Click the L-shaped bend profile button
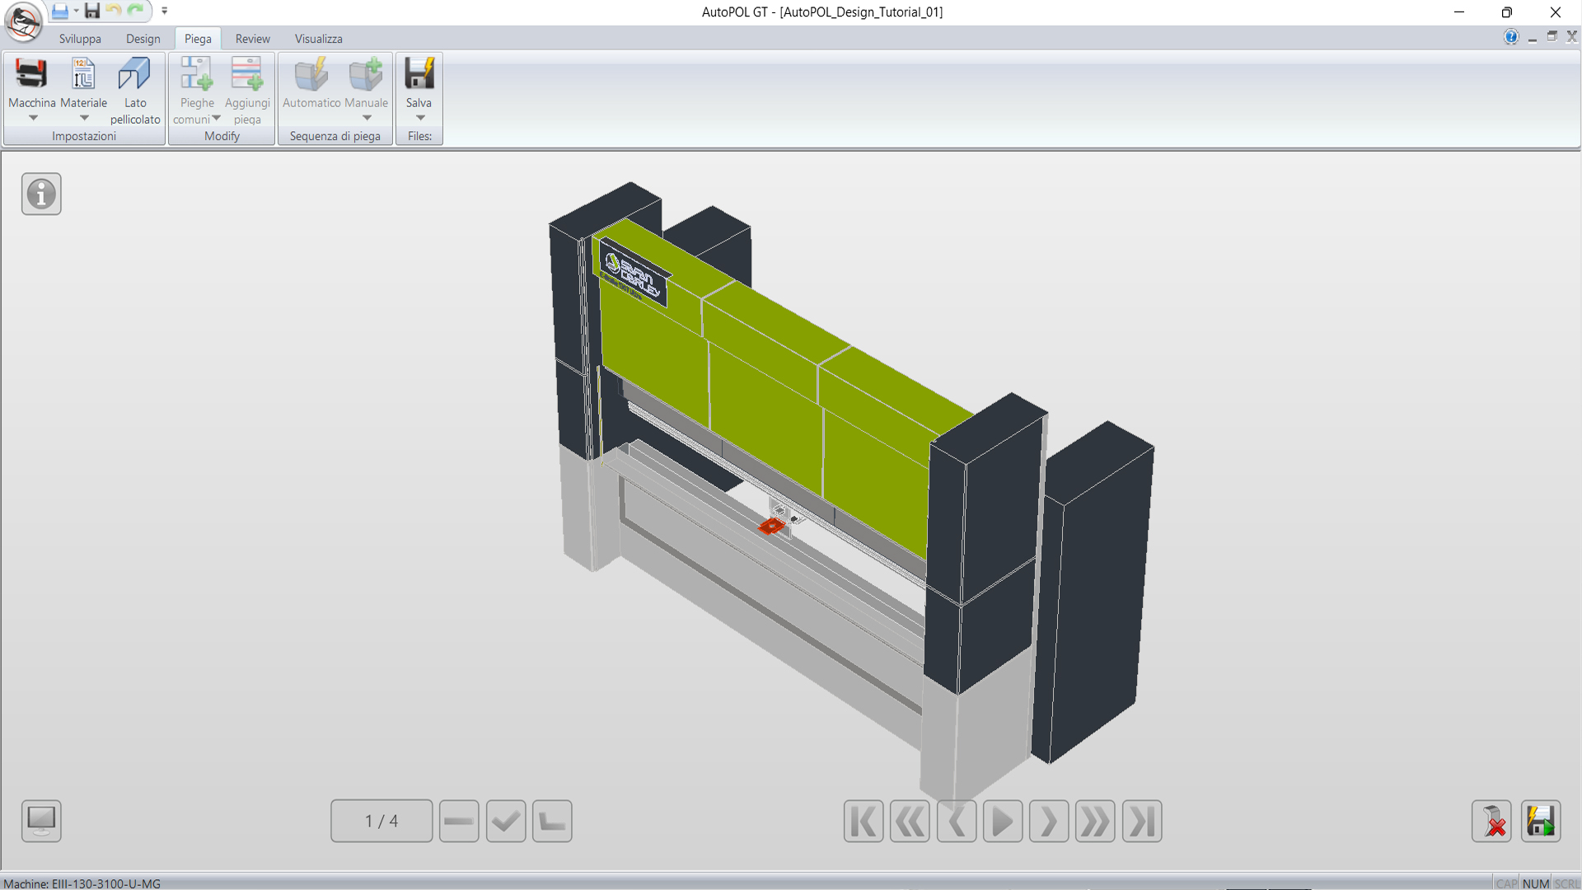 [x=552, y=821]
